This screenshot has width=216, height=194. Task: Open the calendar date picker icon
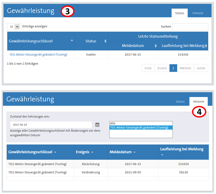click(97, 125)
